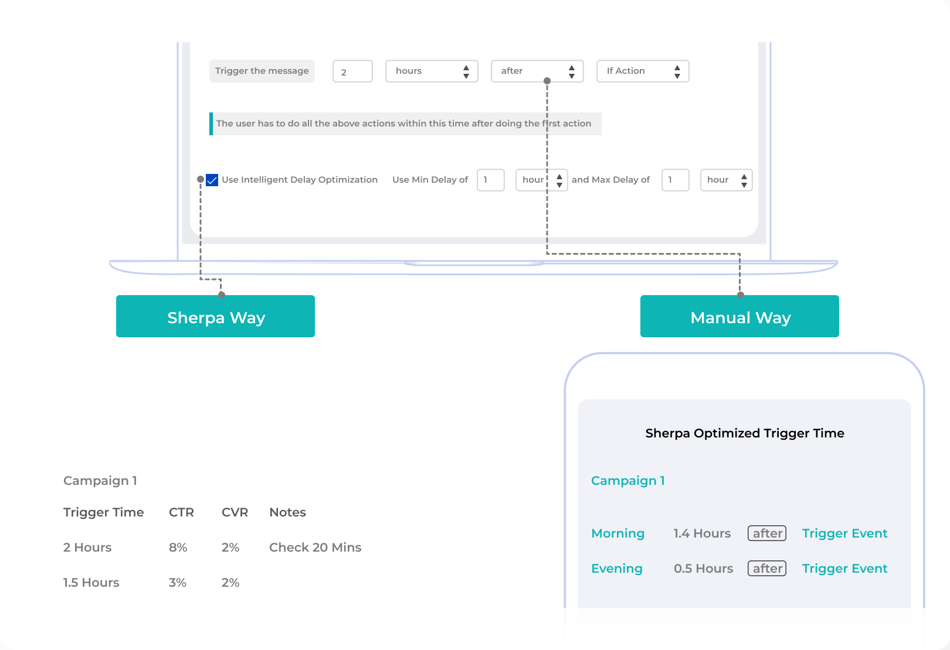Click the '3%' CTR cell
The width and height of the screenshot is (950, 650).
177,583
